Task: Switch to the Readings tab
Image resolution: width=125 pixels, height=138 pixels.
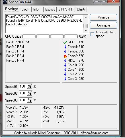Action: pos(12,9)
